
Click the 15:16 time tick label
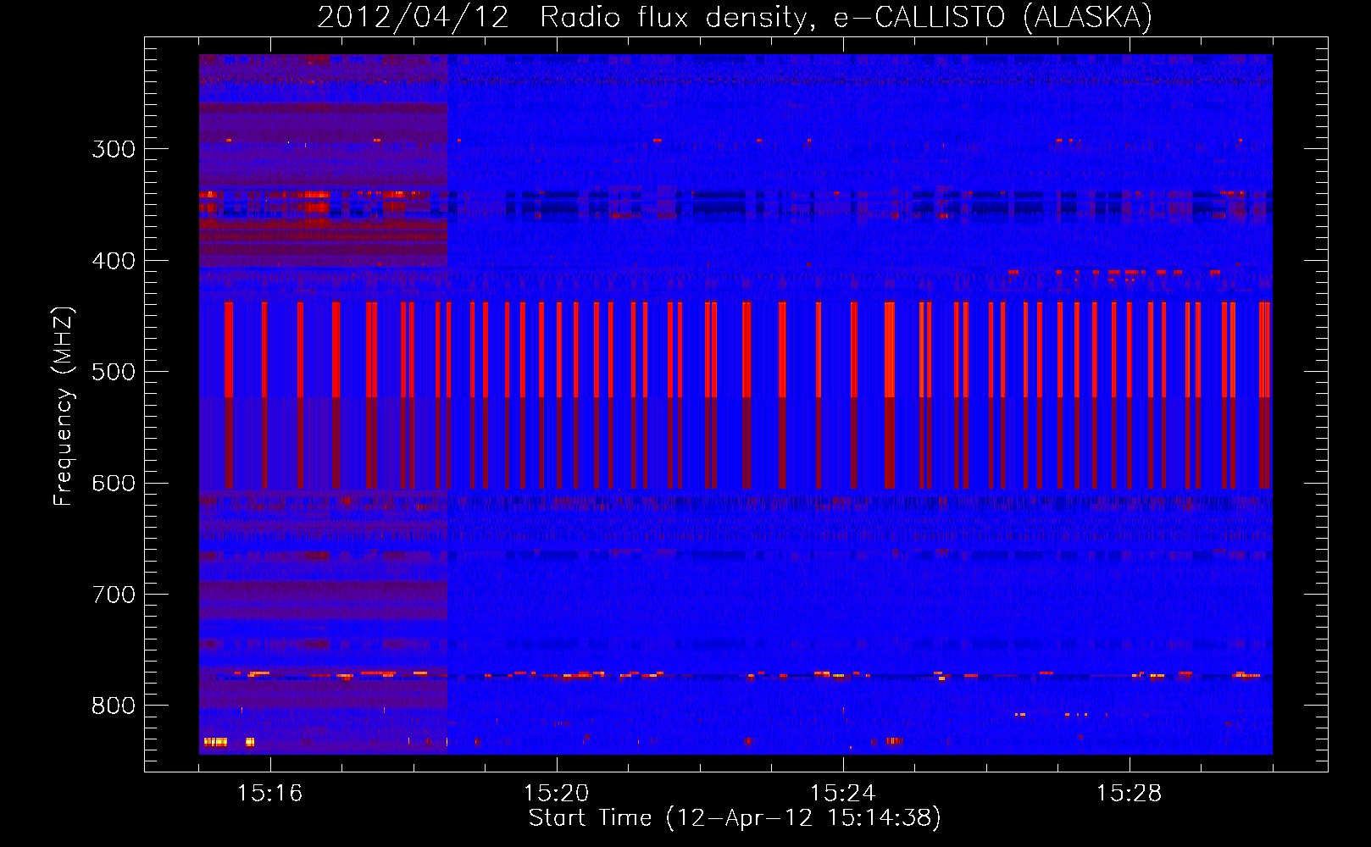pyautogui.click(x=270, y=793)
